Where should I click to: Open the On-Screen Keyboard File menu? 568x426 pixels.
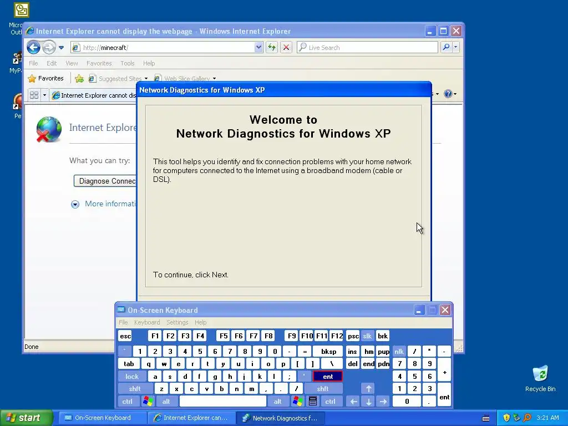(x=123, y=322)
